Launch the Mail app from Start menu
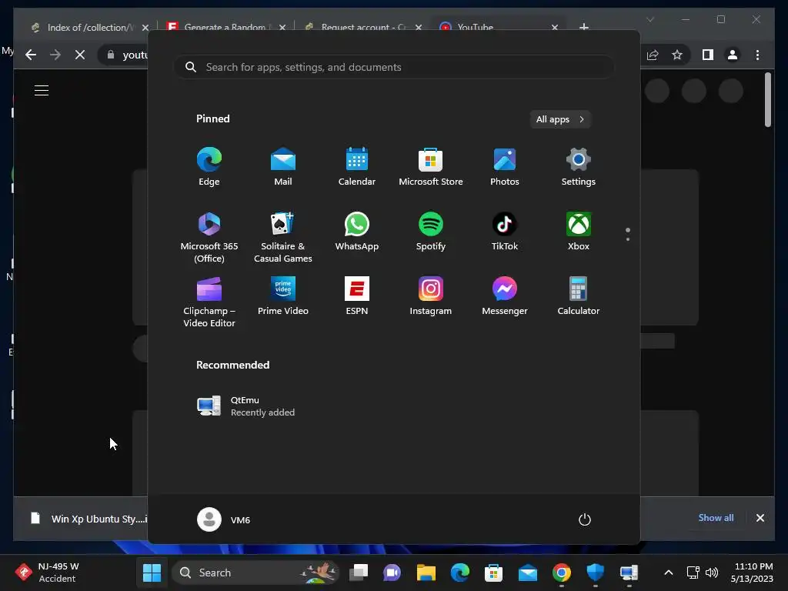The height and width of the screenshot is (591, 788). coord(283,166)
